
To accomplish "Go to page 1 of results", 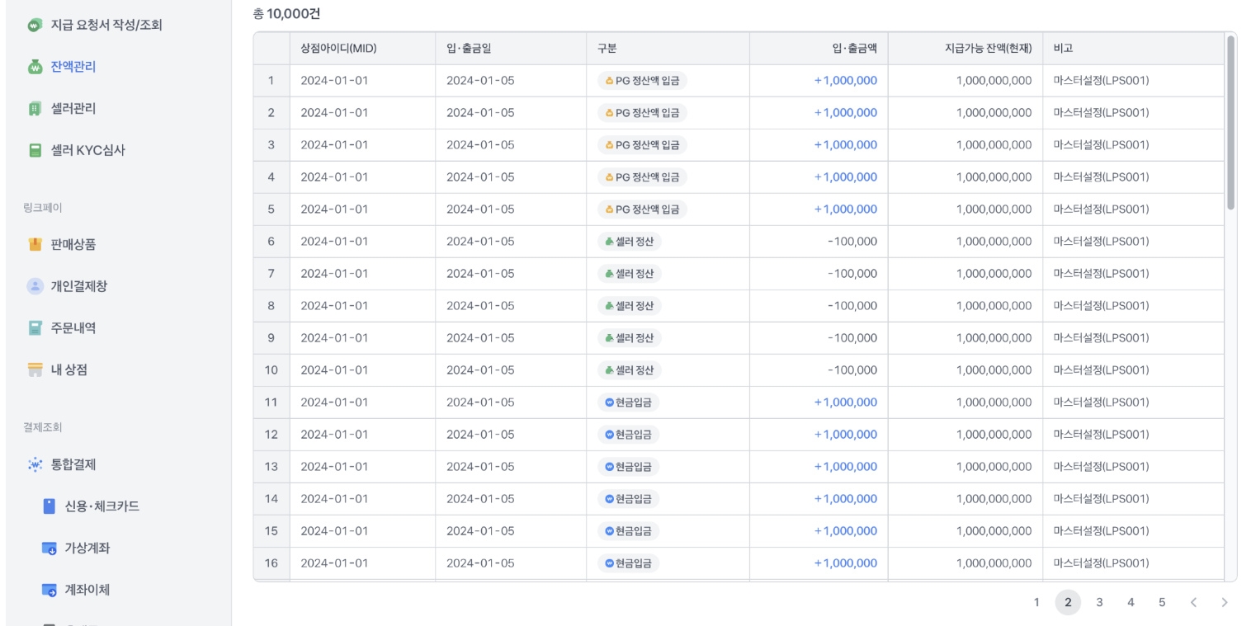I will click(x=1036, y=602).
